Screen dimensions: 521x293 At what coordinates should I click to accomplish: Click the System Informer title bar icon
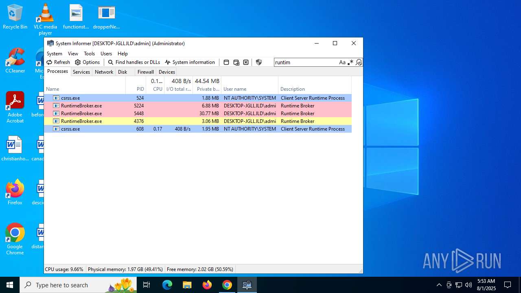click(x=50, y=43)
